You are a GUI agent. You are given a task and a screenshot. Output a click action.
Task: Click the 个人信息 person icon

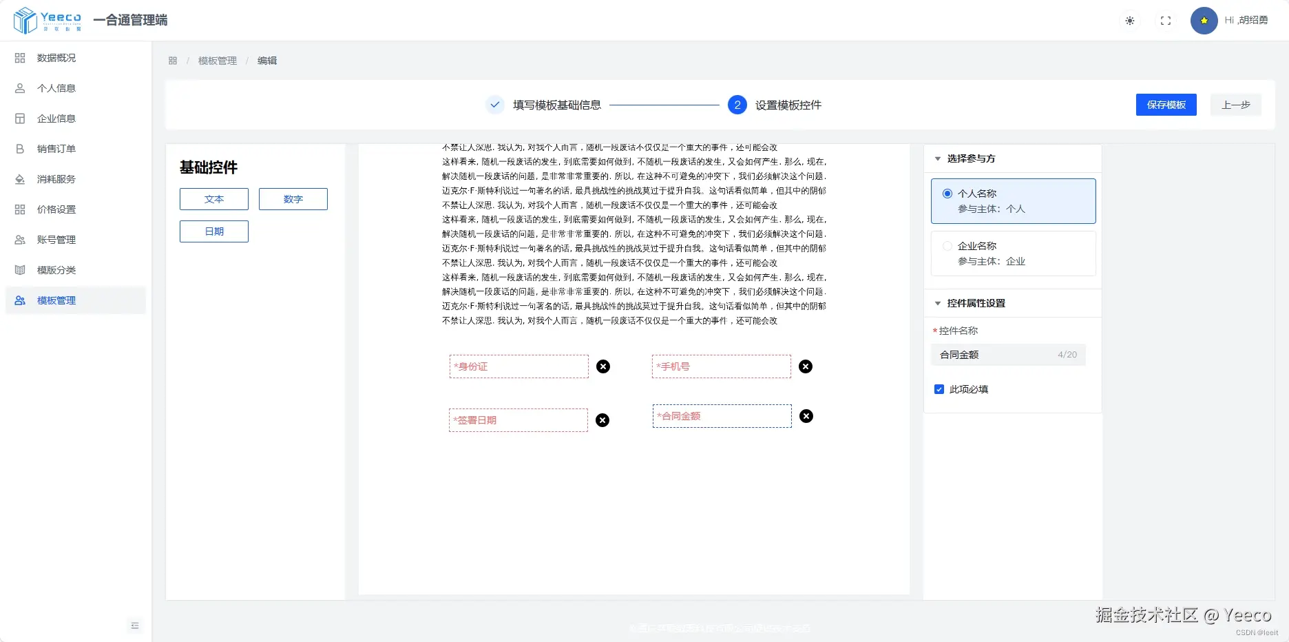click(x=20, y=88)
